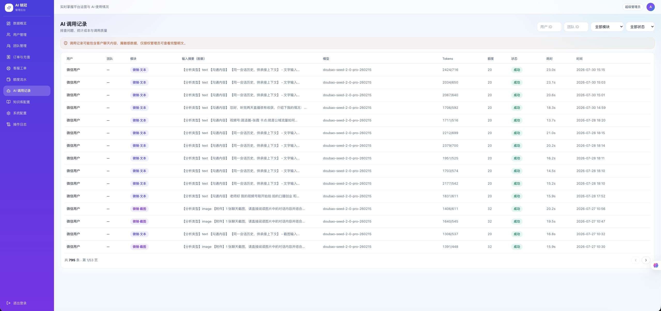Click the 操作日志 log icon

(x=9, y=124)
